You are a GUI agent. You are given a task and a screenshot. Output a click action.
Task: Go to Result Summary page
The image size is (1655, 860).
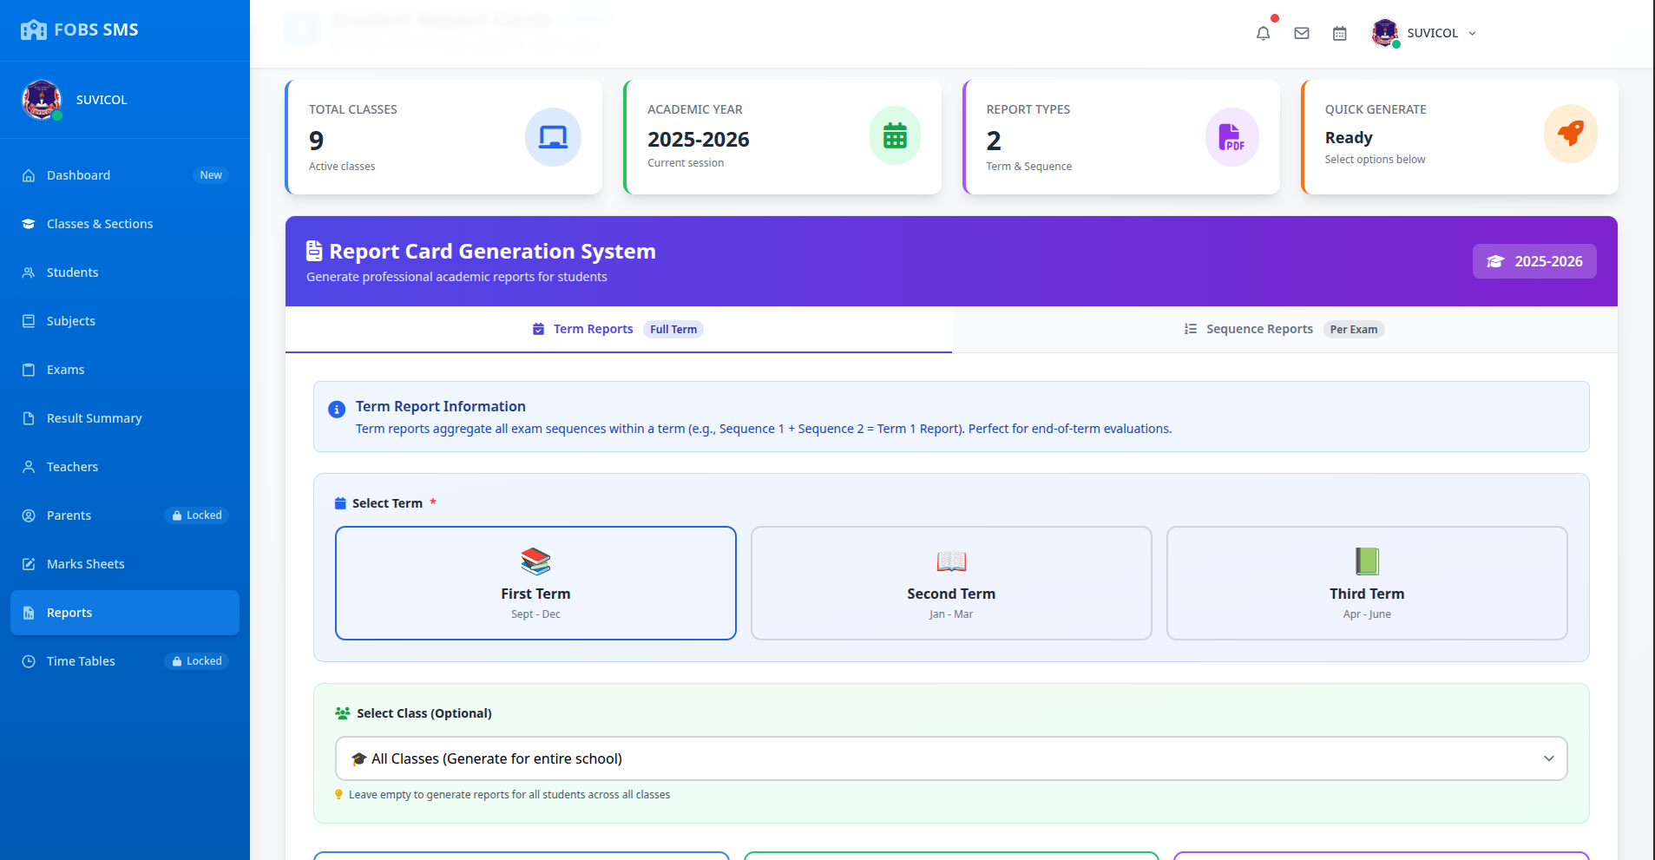94,418
